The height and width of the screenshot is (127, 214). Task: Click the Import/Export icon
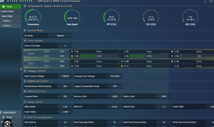click(x=1, y=112)
